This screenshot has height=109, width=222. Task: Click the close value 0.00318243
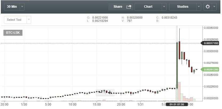[x=169, y=18]
